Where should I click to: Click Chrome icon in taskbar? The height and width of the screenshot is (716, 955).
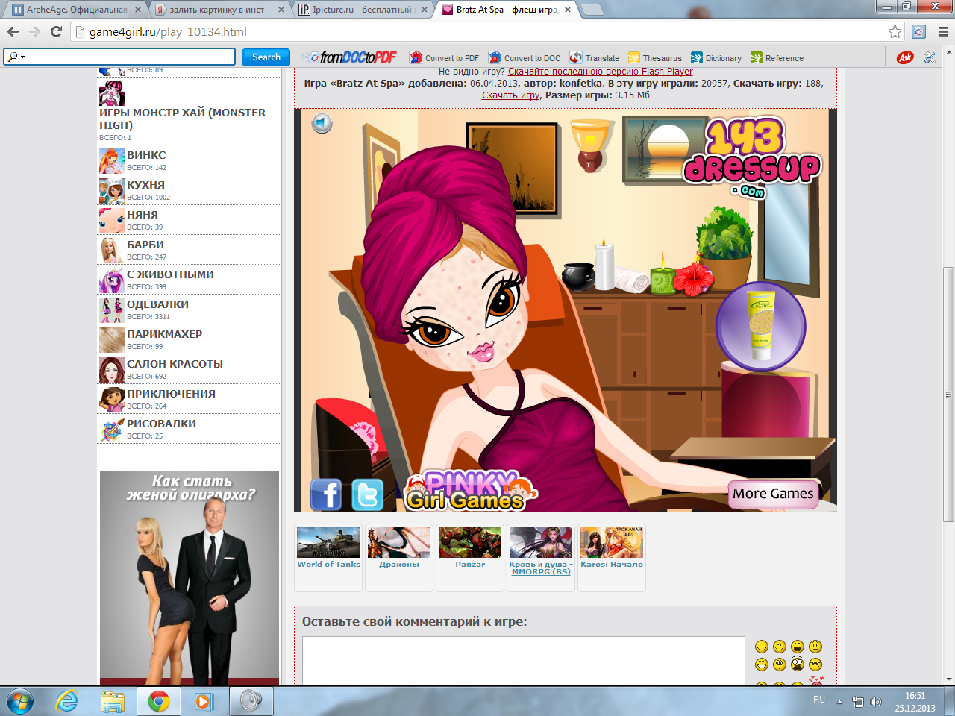click(158, 702)
